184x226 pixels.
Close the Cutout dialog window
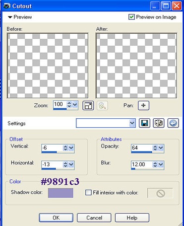pyautogui.click(x=177, y=6)
